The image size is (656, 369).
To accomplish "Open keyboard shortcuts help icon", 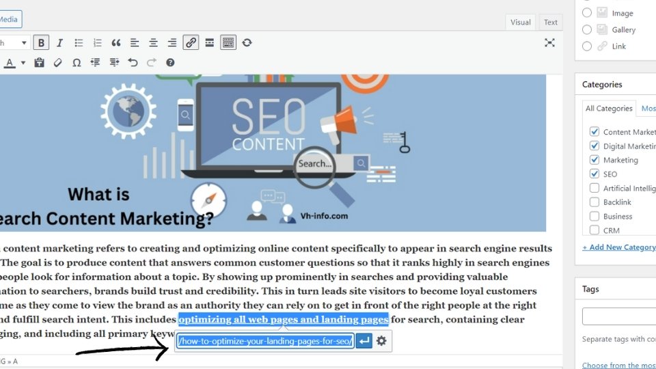I will coord(170,63).
